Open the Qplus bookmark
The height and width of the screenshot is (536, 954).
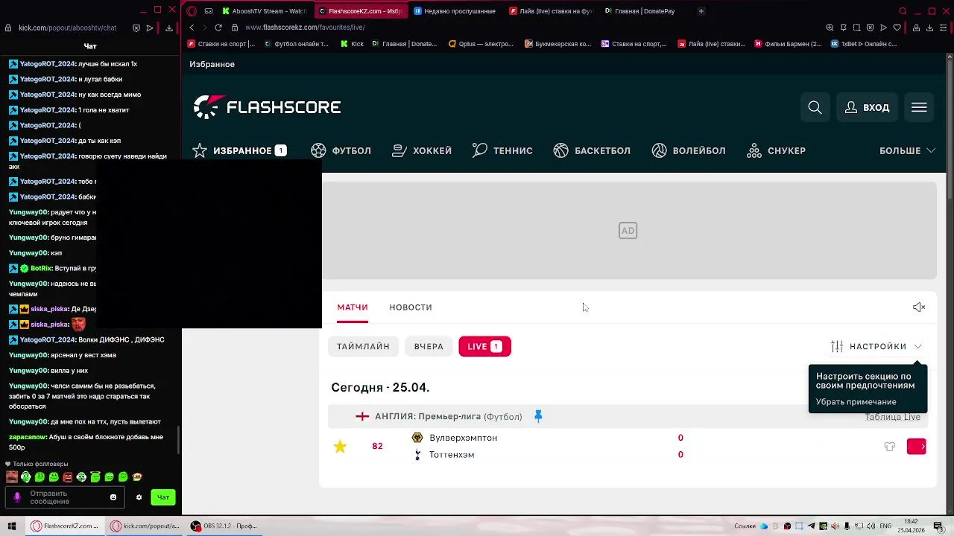coord(481,44)
